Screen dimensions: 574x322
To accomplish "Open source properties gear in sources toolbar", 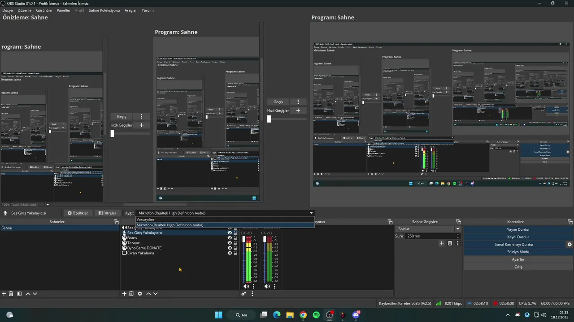I will [140, 294].
